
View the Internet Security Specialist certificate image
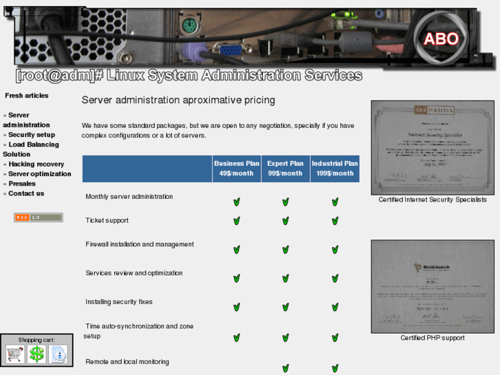tap(432, 147)
